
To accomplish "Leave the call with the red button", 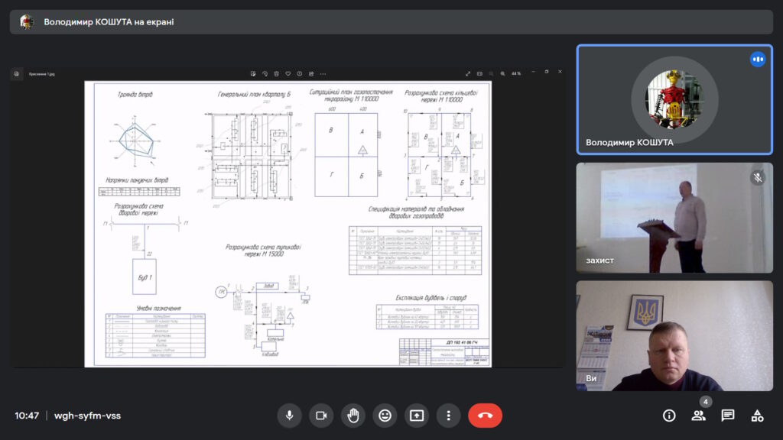I will 485,416.
